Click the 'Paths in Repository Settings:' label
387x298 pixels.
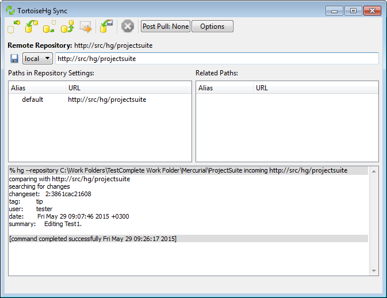coord(51,73)
